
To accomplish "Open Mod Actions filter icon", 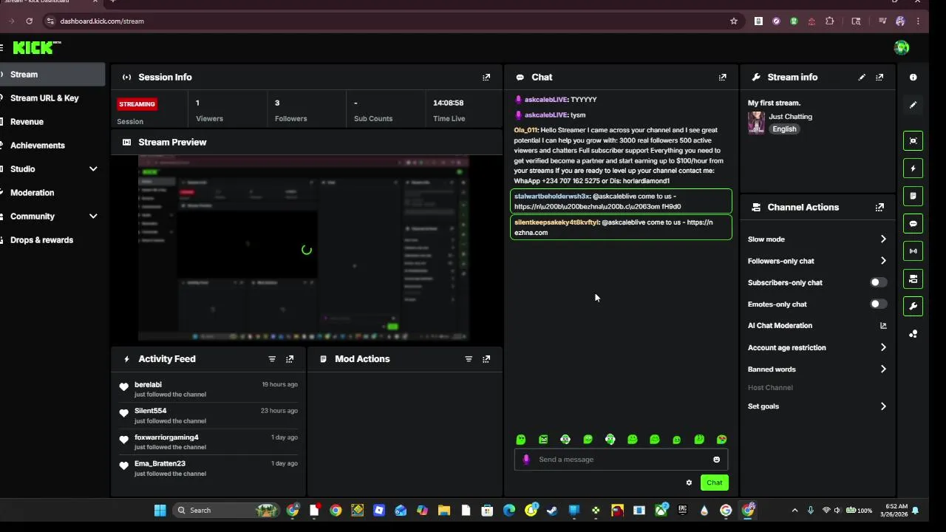I will [469, 359].
